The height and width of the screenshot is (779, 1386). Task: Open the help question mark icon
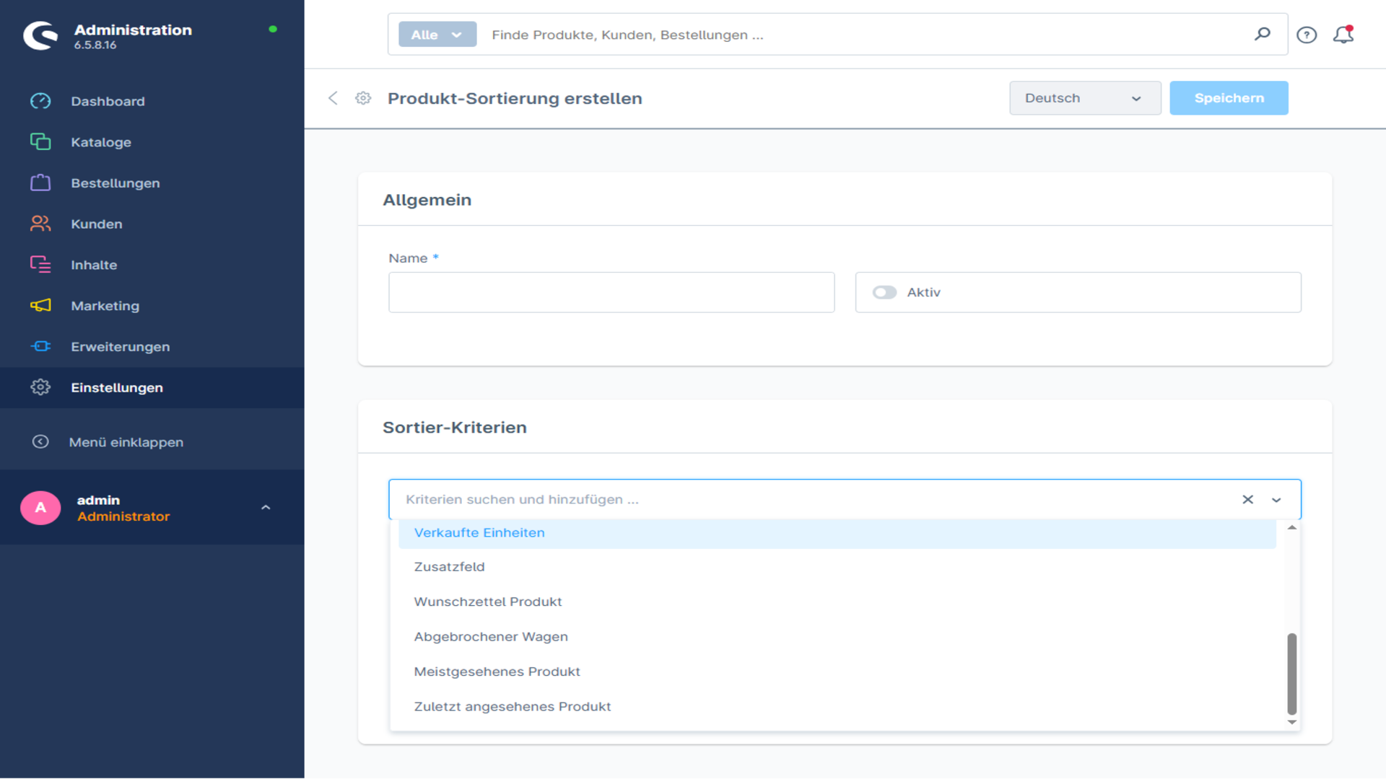point(1307,35)
